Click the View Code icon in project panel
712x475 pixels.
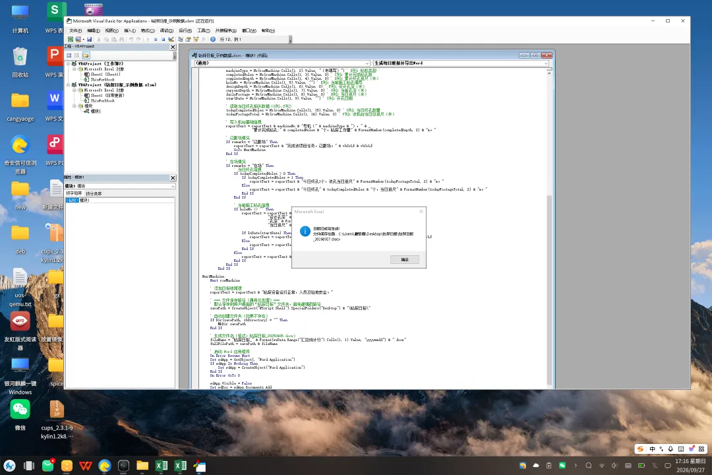(69, 55)
